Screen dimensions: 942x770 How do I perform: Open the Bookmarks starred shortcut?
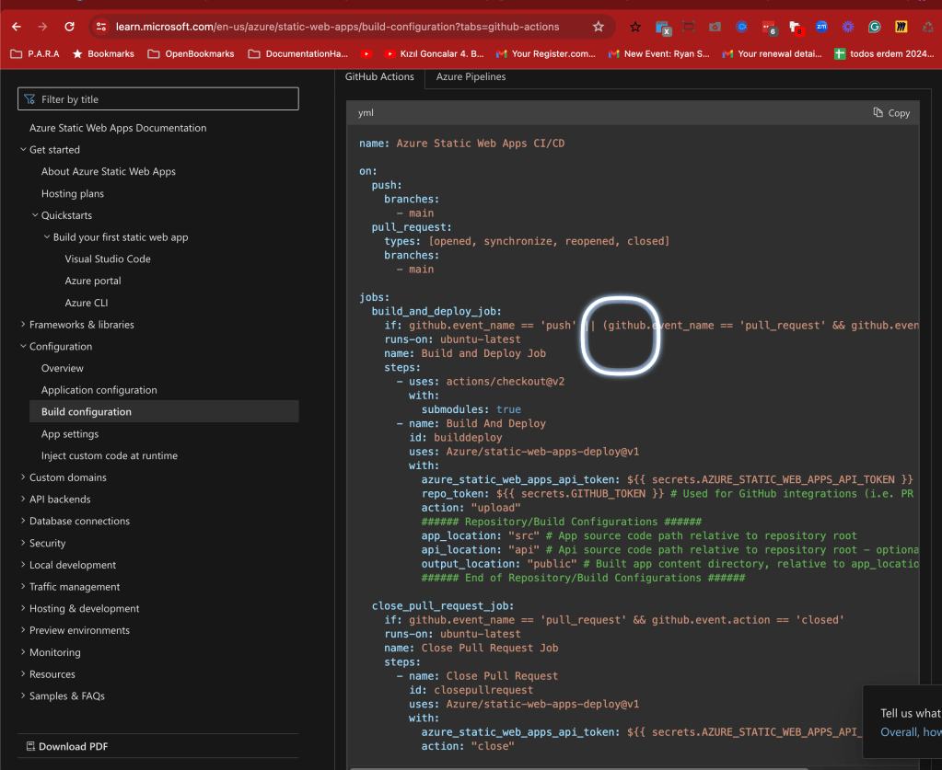pos(103,54)
